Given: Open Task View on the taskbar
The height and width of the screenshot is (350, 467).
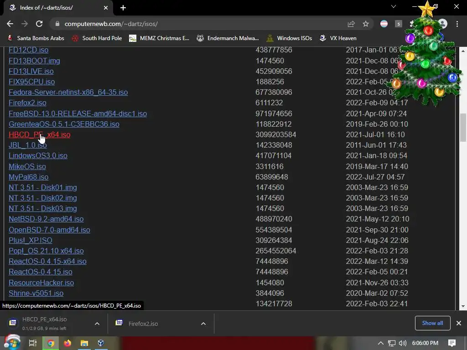Looking at the screenshot, I should point(32,343).
